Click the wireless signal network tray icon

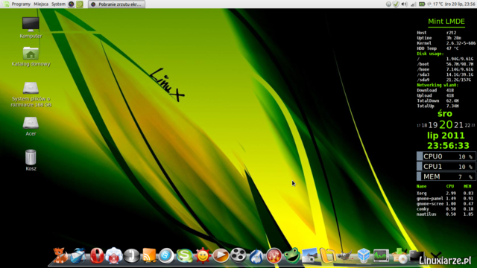pos(413,4)
